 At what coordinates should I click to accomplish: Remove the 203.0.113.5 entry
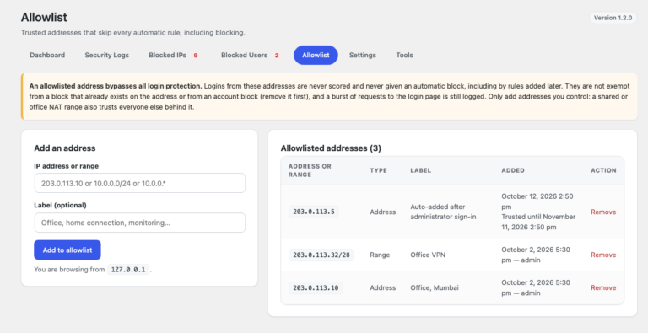click(603, 212)
